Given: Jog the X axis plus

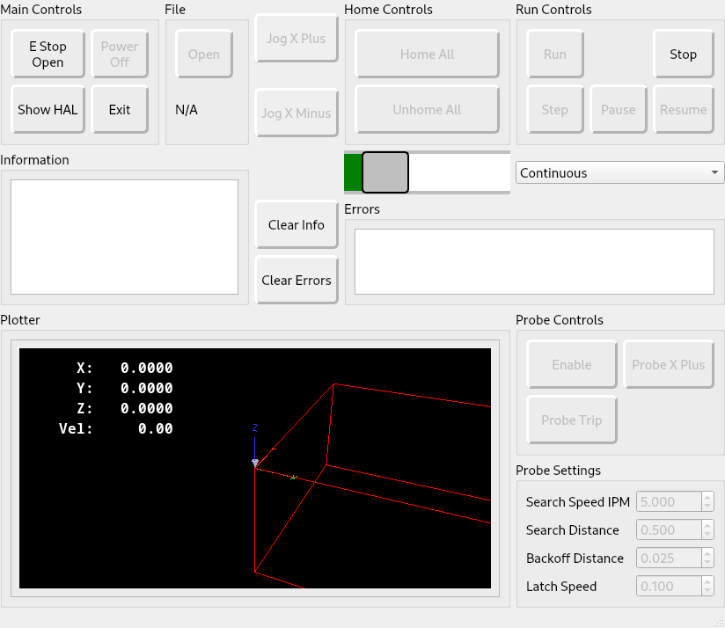Looking at the screenshot, I should click(297, 39).
